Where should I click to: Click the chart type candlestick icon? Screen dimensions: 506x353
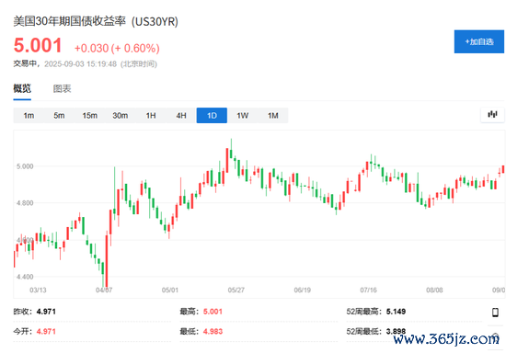[492, 114]
